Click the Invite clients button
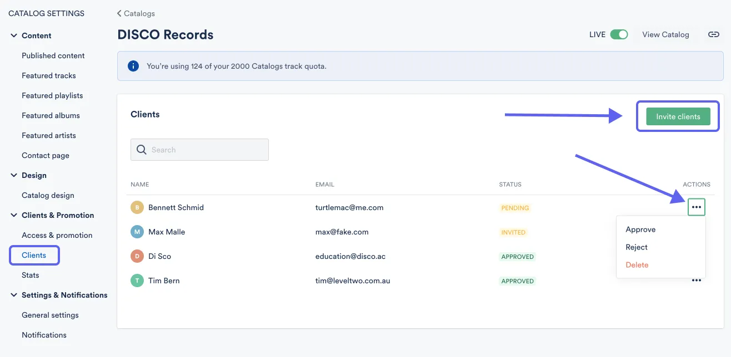The image size is (731, 357). pos(678,116)
